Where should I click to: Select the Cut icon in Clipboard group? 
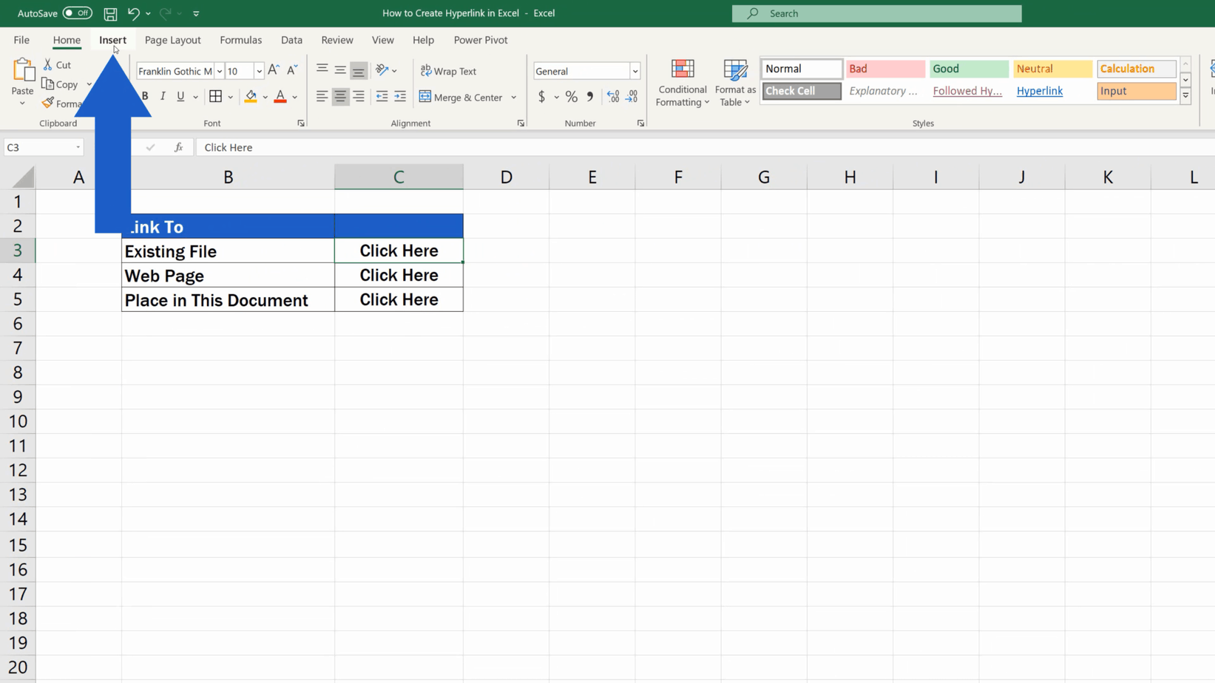[47, 64]
